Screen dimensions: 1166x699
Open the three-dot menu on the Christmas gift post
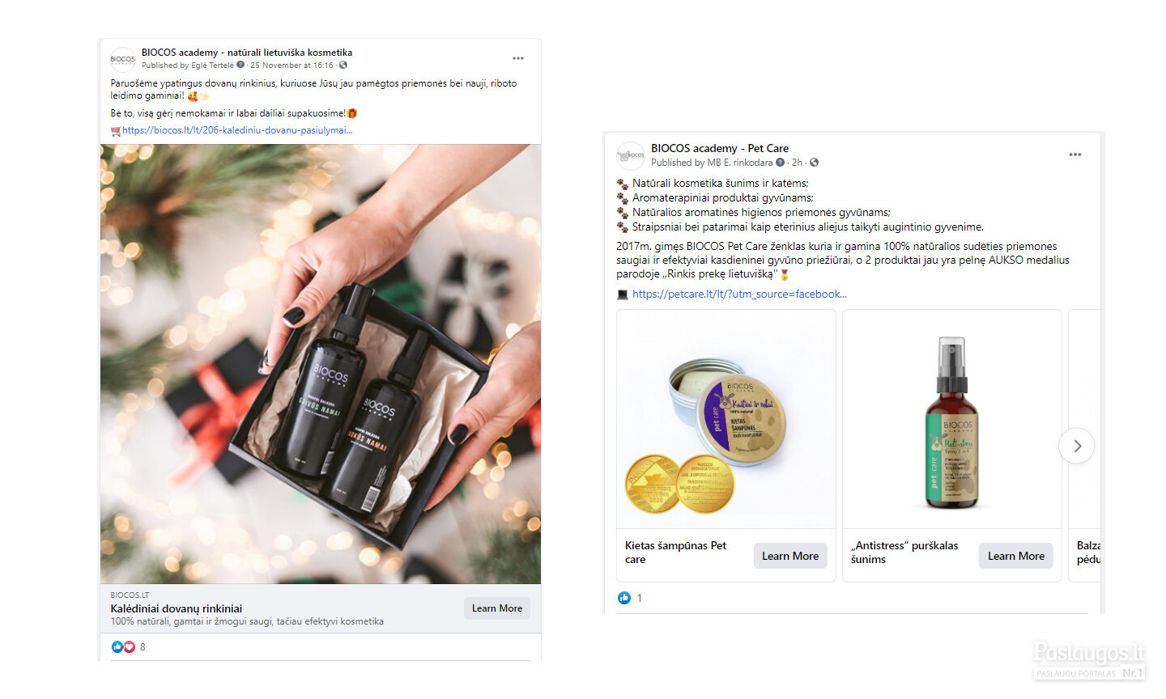(518, 58)
